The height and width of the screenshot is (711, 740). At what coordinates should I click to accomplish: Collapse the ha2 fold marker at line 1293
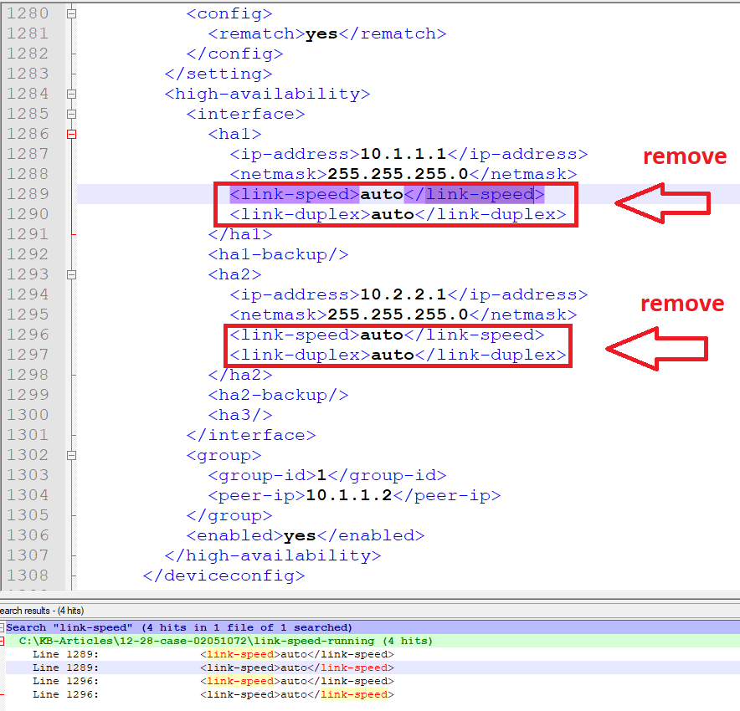[71, 274]
